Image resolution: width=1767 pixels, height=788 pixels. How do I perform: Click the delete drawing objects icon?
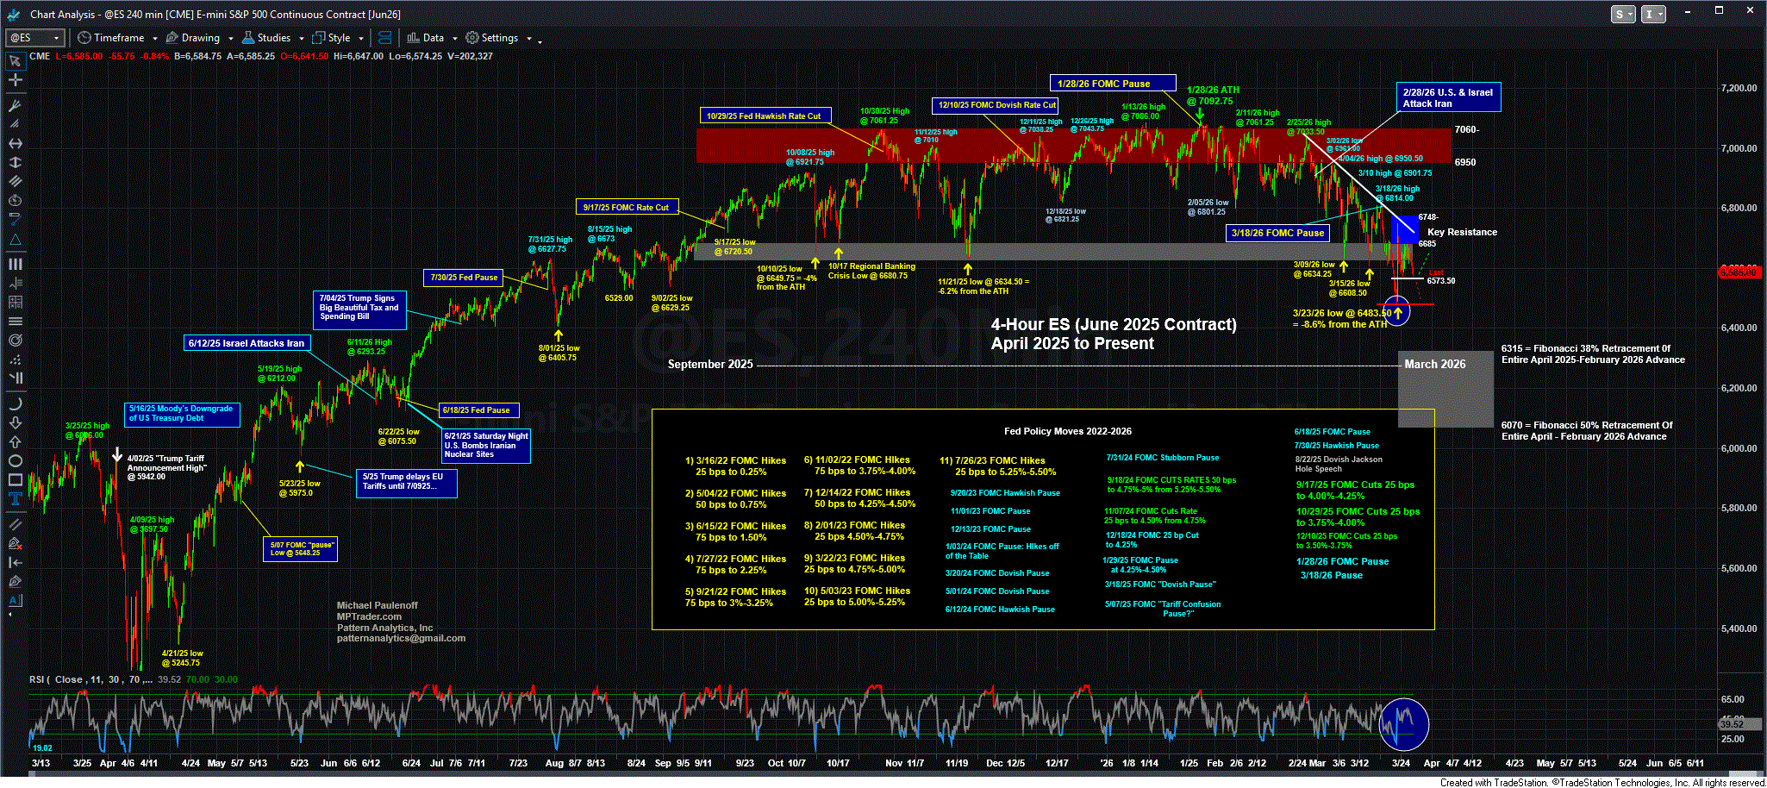[x=15, y=543]
